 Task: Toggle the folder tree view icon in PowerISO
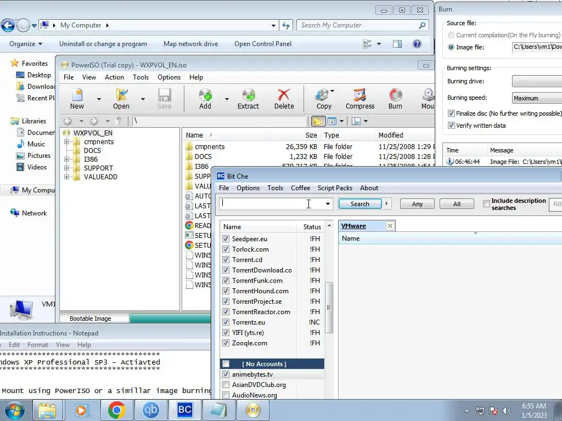click(318, 121)
